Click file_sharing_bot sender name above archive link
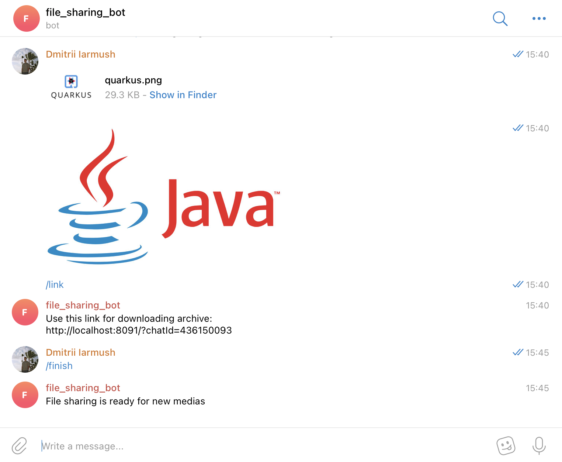562x462 pixels. coord(83,305)
